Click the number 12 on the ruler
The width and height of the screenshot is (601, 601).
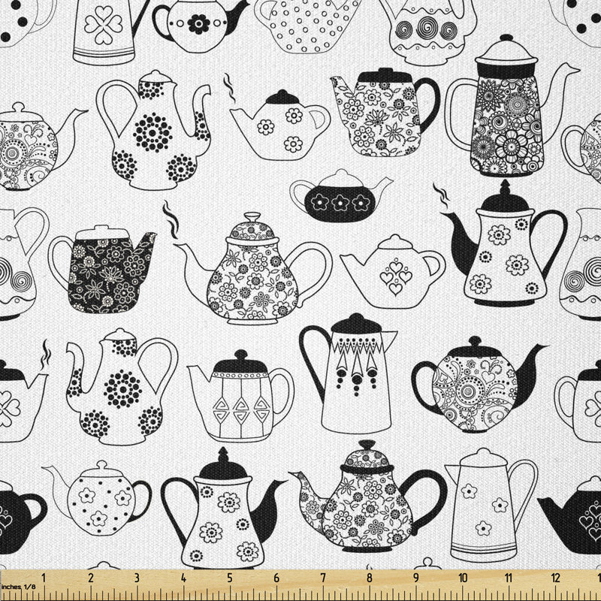click(555, 578)
